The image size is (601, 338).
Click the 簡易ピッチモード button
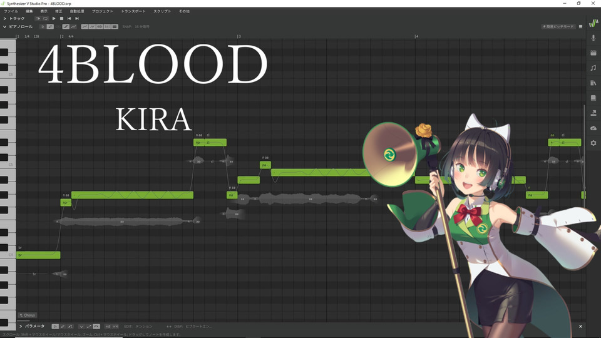tap(558, 27)
